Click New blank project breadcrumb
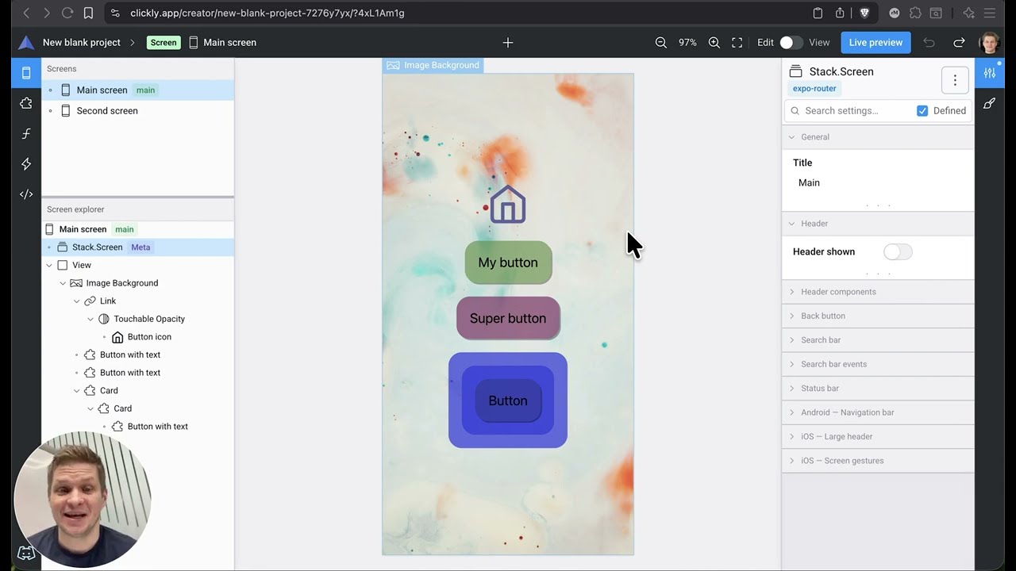Image resolution: width=1016 pixels, height=571 pixels. (x=82, y=43)
